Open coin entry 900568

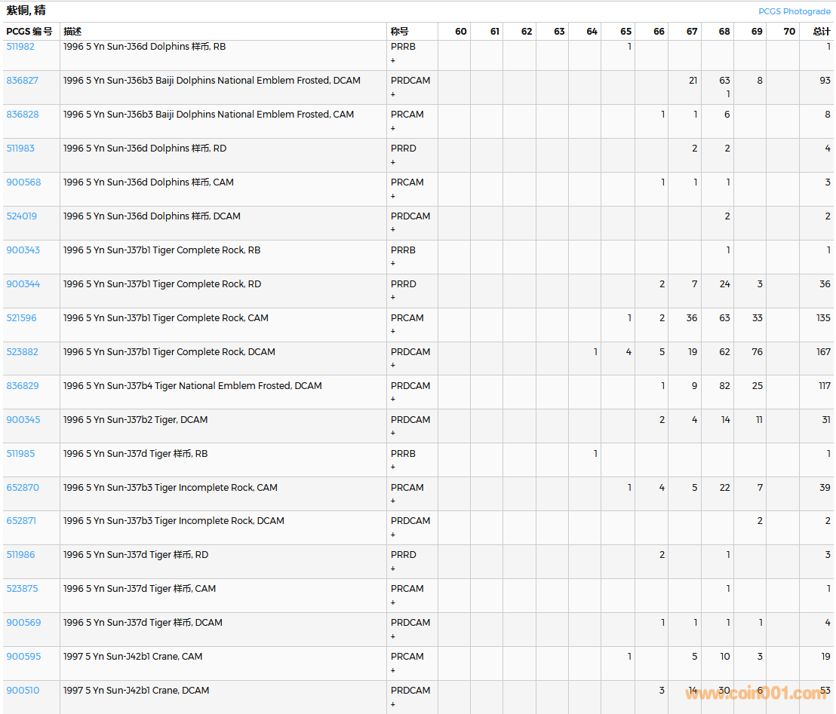[x=23, y=182]
